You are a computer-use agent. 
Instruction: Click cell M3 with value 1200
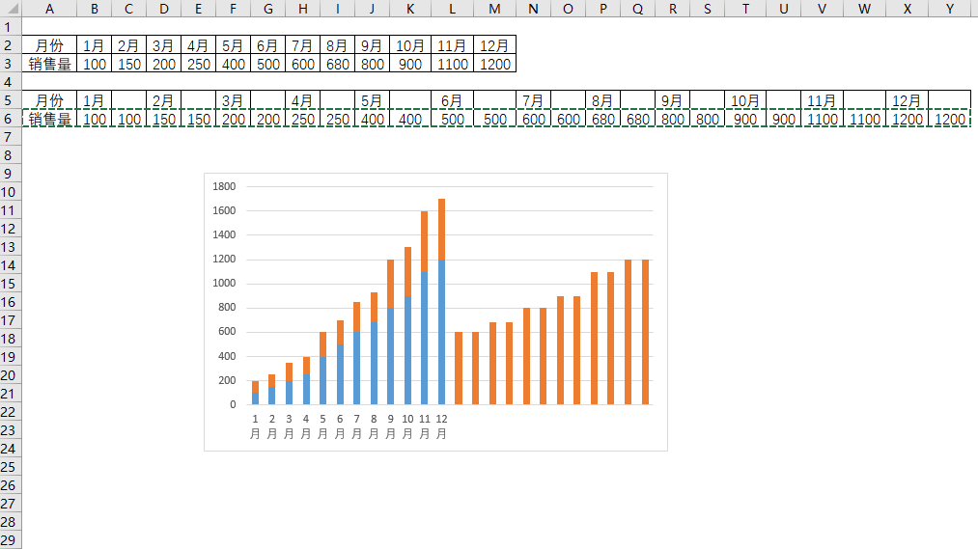[x=494, y=64]
